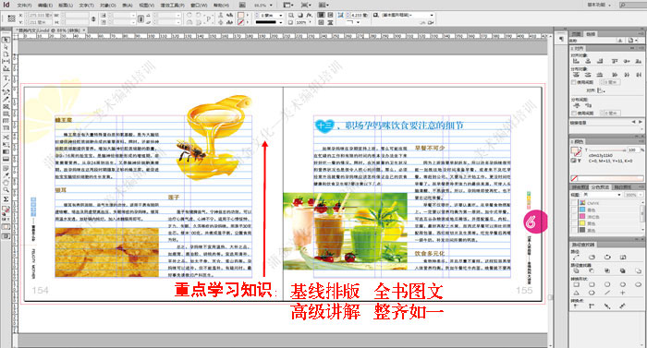Open the zoom level dropdown in application bar
The image size is (647, 348).
(x=262, y=6)
